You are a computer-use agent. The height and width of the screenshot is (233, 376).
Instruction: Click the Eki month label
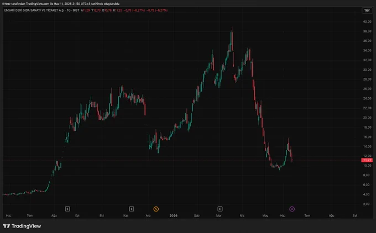pos(102,215)
